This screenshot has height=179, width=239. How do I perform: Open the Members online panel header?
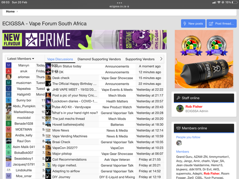(204, 128)
